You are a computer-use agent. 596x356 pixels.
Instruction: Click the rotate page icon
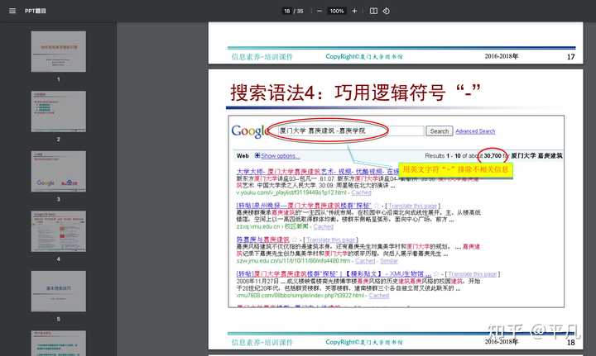(387, 11)
